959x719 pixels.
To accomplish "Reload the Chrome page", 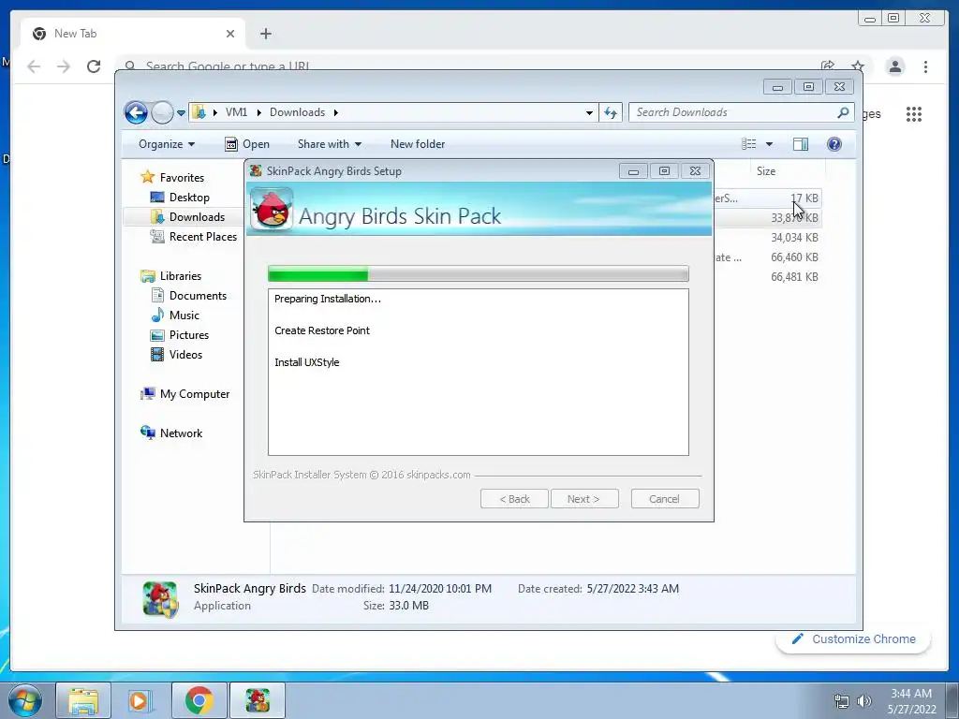I will pos(94,66).
